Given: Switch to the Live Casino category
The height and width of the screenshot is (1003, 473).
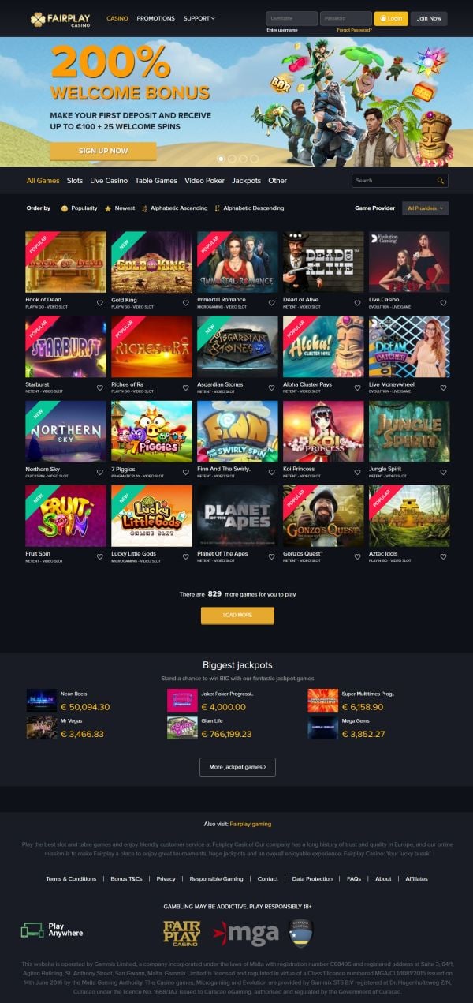Looking at the screenshot, I should coord(109,181).
